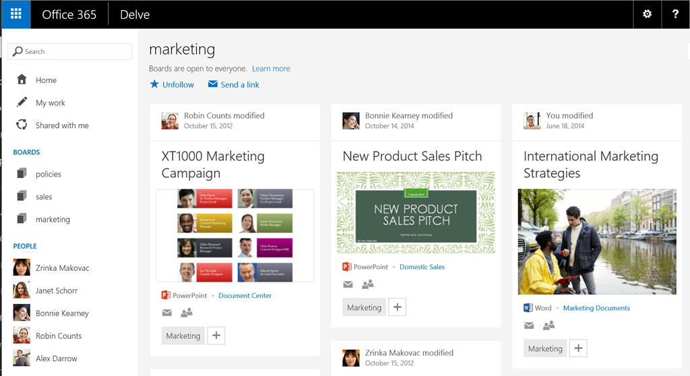Open My work in the sidebar
The height and width of the screenshot is (376, 690).
[50, 102]
